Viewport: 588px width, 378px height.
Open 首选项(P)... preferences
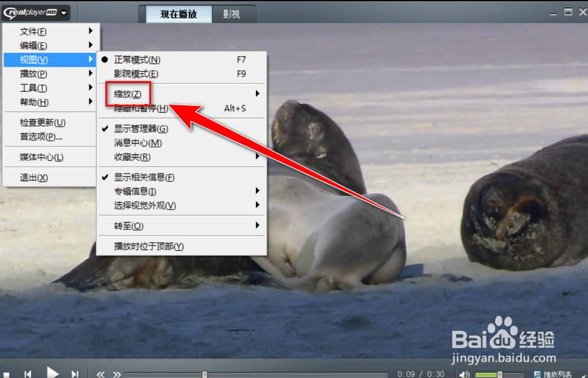click(51, 137)
